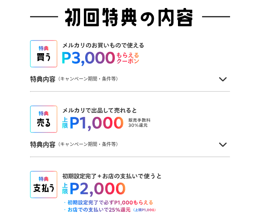Click メルカリのお買いもので使える heading
The height and width of the screenshot is (216, 261).
tap(103, 45)
